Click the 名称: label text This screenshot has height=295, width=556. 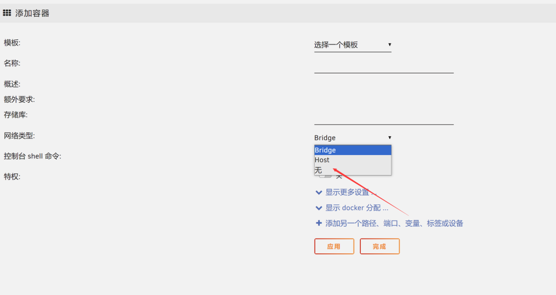[x=12, y=63]
